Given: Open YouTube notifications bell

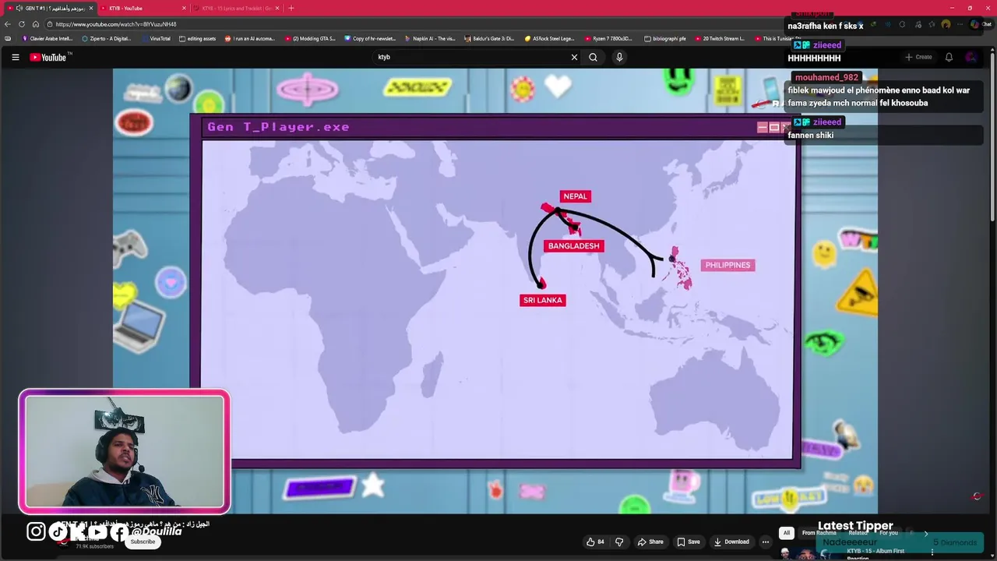Looking at the screenshot, I should (949, 57).
